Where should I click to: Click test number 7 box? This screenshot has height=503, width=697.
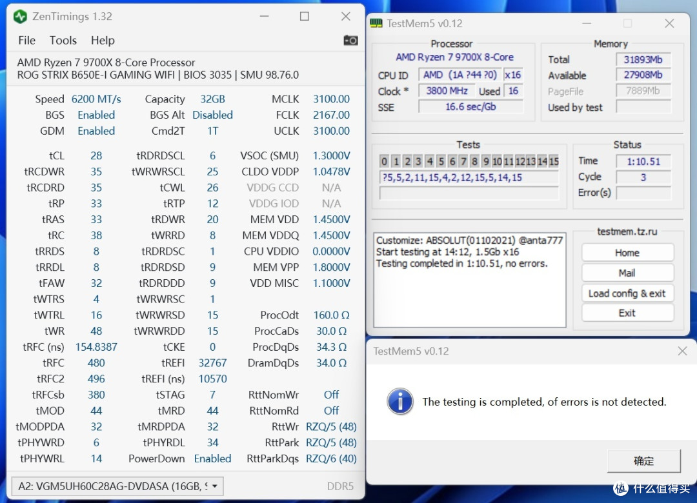463,161
